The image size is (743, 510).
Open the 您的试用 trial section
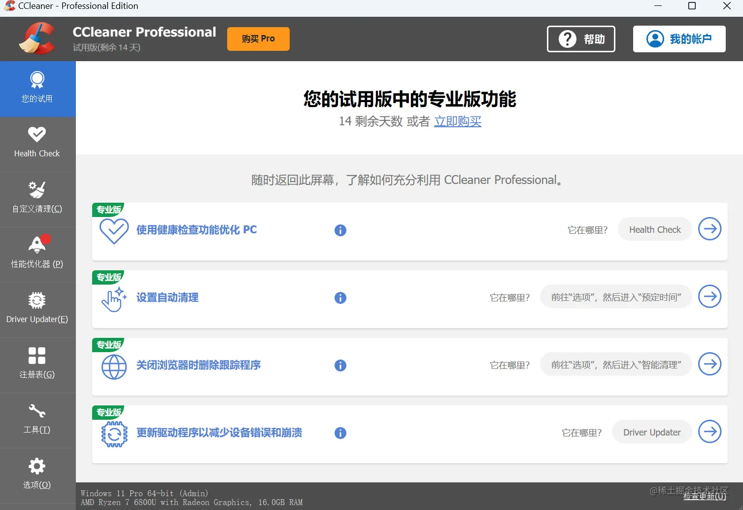click(x=37, y=89)
